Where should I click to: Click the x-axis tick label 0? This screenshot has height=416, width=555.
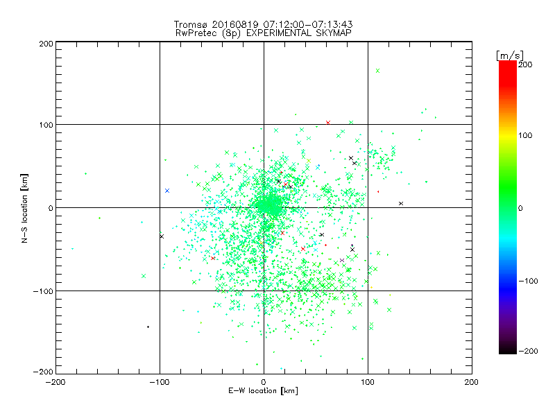pos(264,382)
